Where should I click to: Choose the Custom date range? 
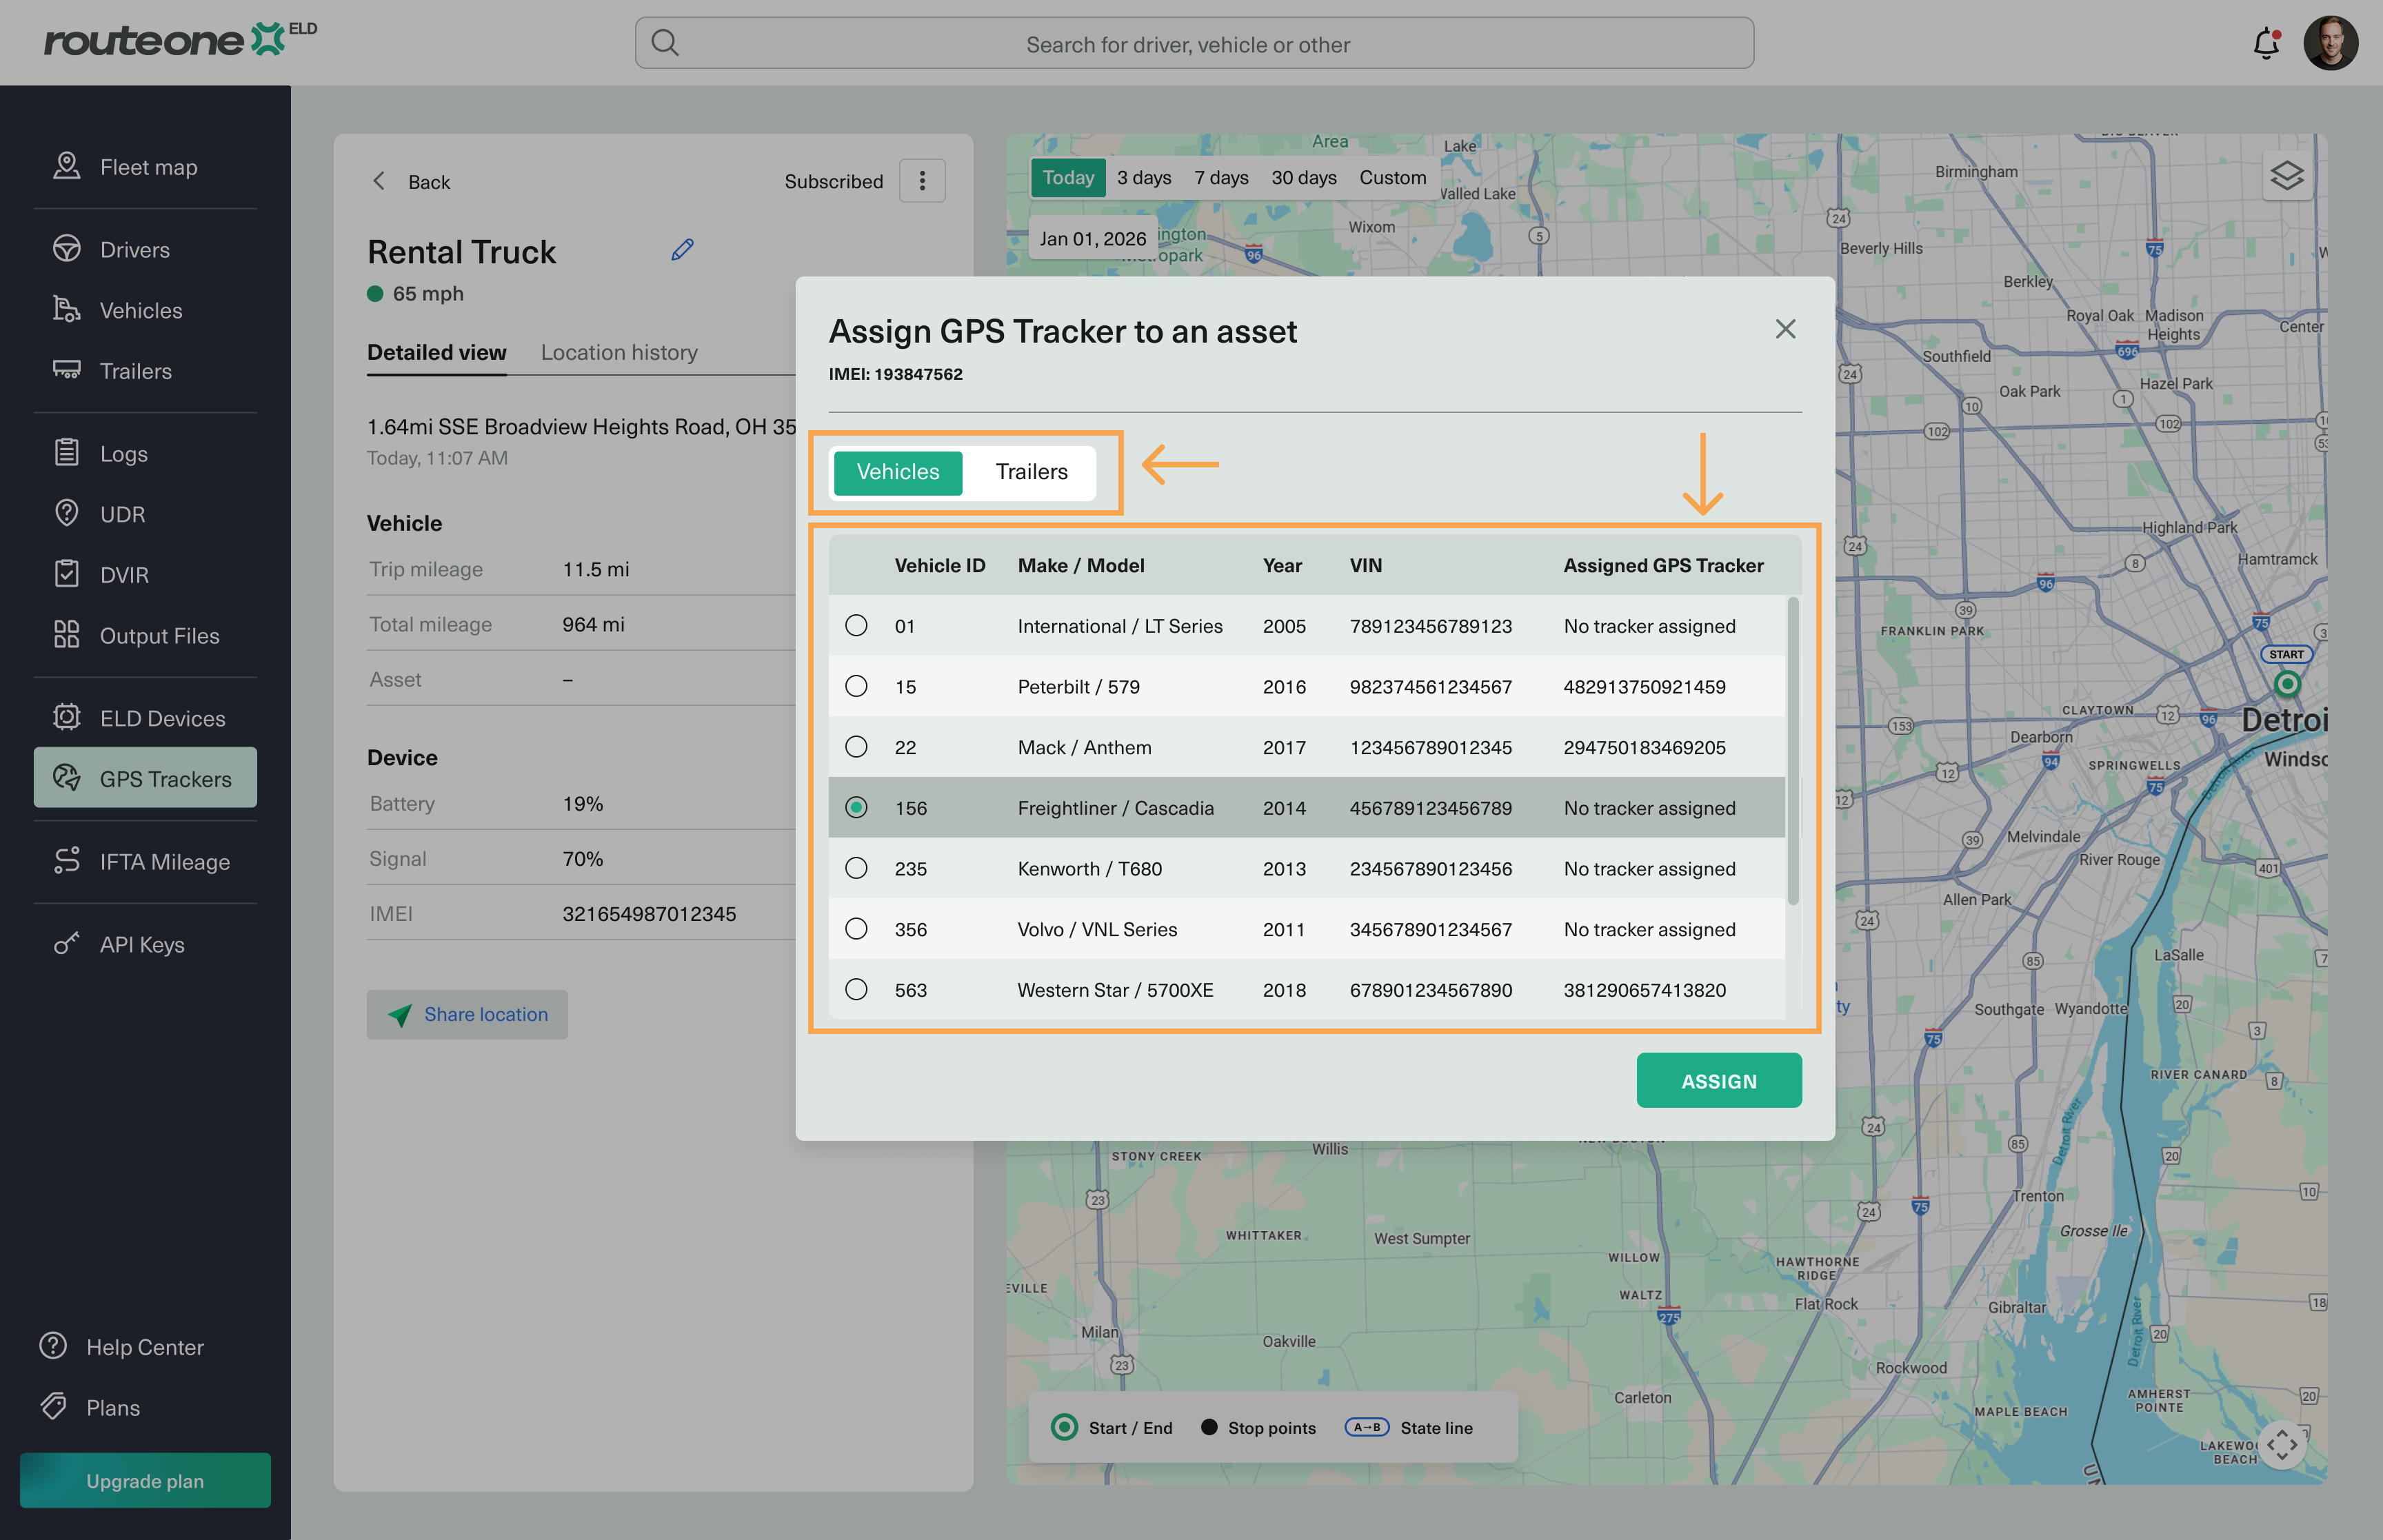[1393, 177]
